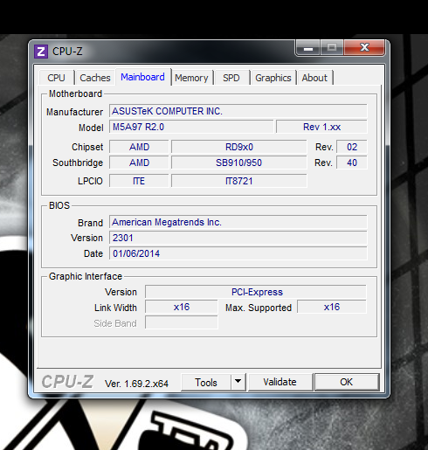Click the Rev 1.xx model revision field
Viewport: 428px width, 450px height.
(x=321, y=127)
